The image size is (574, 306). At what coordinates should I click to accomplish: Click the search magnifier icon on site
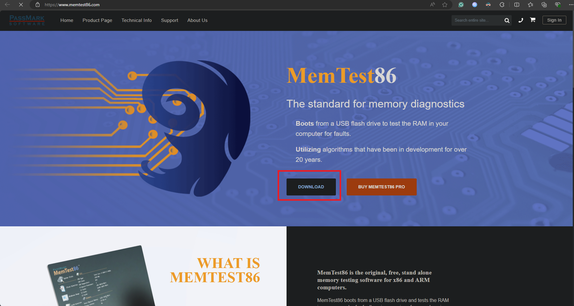(507, 20)
